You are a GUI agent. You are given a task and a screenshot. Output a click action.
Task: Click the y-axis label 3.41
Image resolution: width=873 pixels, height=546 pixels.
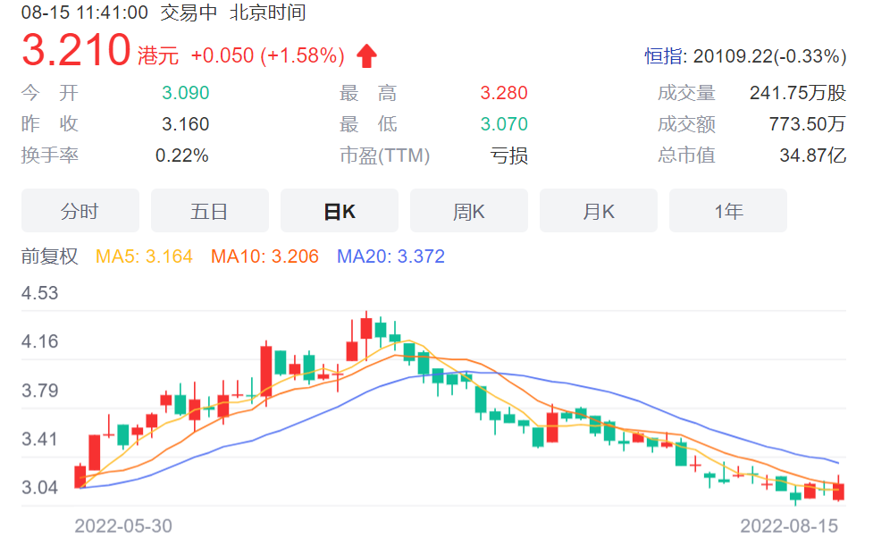click(x=39, y=439)
